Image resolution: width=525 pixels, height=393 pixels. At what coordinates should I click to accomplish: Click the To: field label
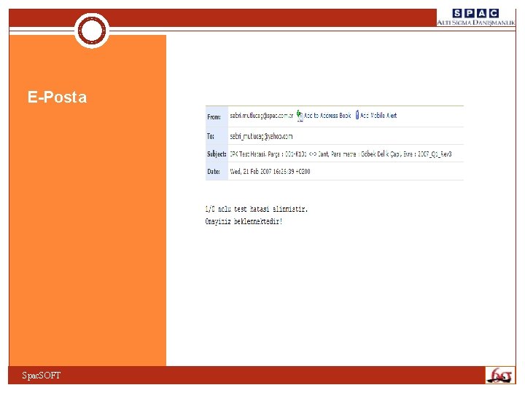210,136
